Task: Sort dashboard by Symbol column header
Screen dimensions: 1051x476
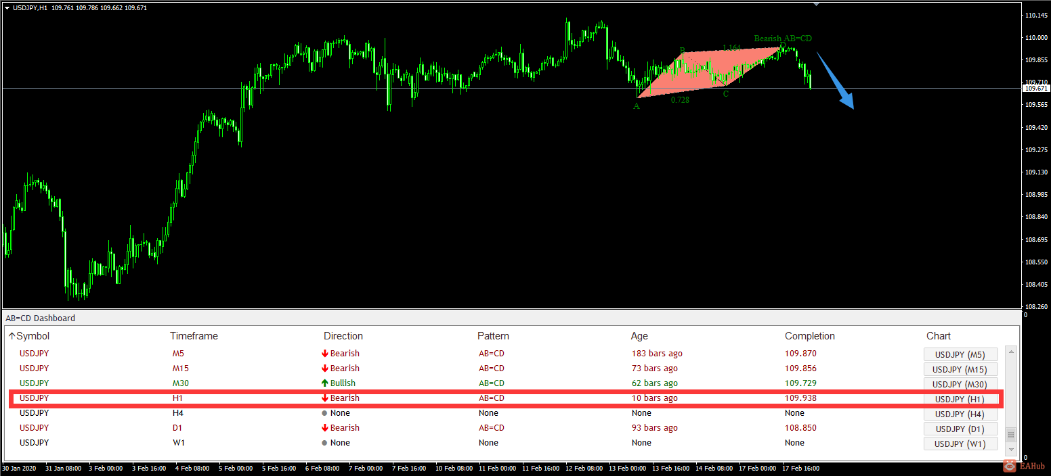Action: click(x=33, y=336)
